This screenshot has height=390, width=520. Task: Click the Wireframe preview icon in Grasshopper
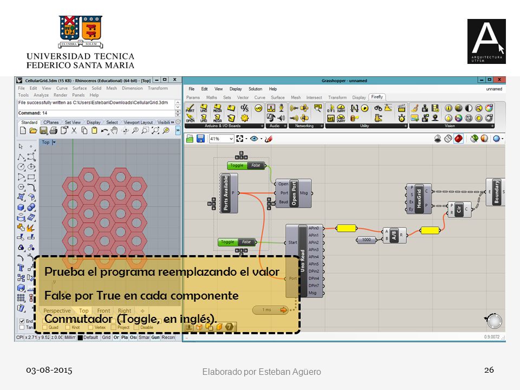pyautogui.click(x=448, y=138)
